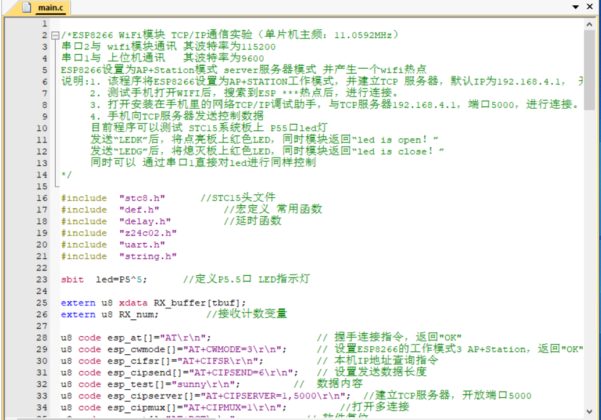Click led=P5^5; declaration text
601x420 pixels.
click(x=121, y=279)
